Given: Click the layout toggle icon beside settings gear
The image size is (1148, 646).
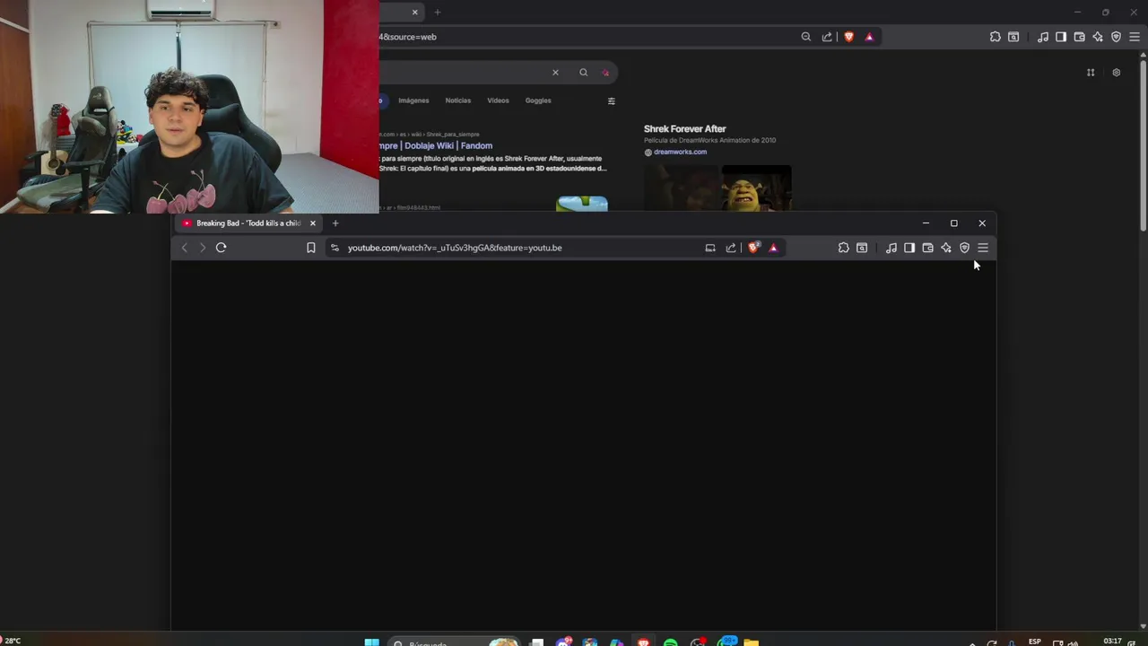Looking at the screenshot, I should click(x=1091, y=73).
